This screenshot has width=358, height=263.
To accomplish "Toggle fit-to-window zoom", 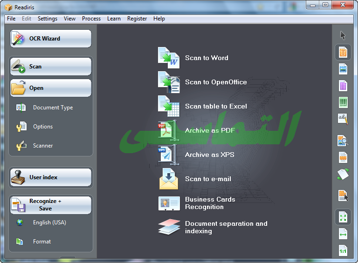I will pyautogui.click(x=343, y=217).
